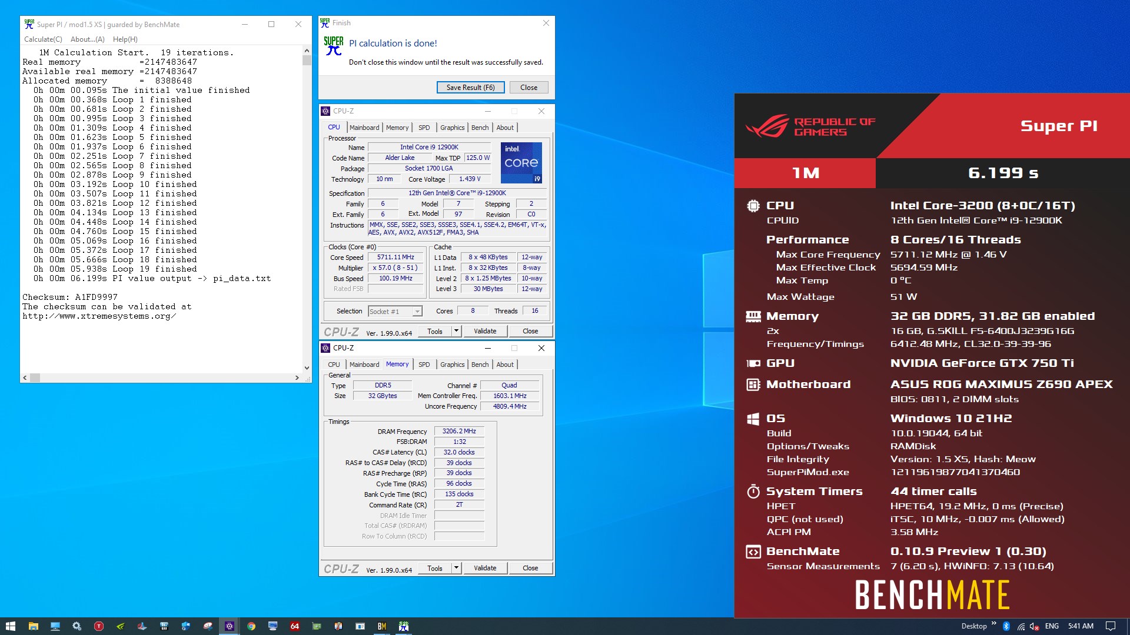The height and width of the screenshot is (635, 1130).
Task: Click the Super PI icon in Finish dialog
Action: pyautogui.click(x=334, y=46)
